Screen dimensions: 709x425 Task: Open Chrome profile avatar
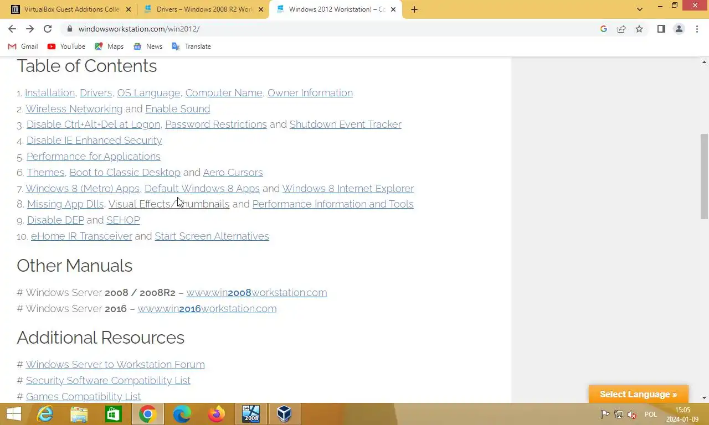point(679,29)
